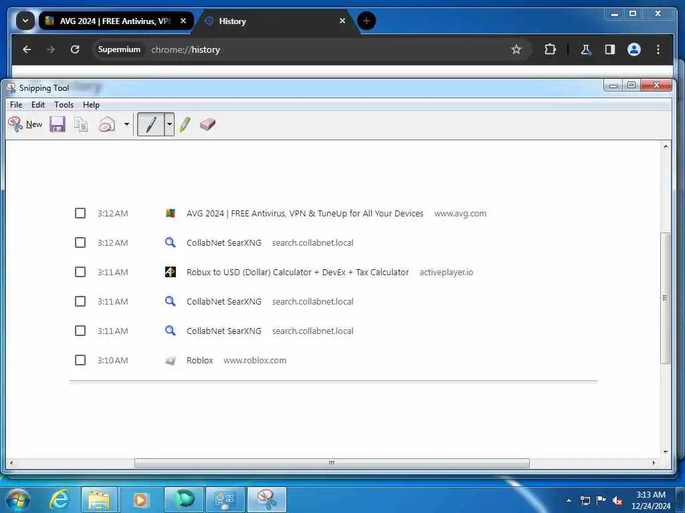Image resolution: width=685 pixels, height=513 pixels.
Task: Bookmark this page with star icon
Action: coord(516,49)
